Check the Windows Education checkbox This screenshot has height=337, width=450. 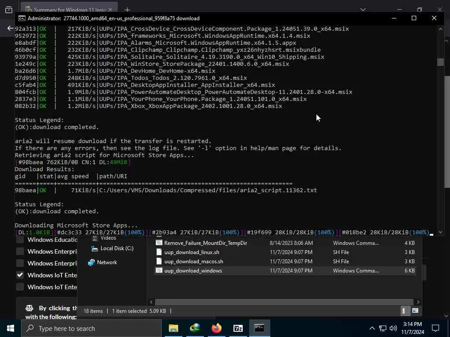click(x=20, y=240)
